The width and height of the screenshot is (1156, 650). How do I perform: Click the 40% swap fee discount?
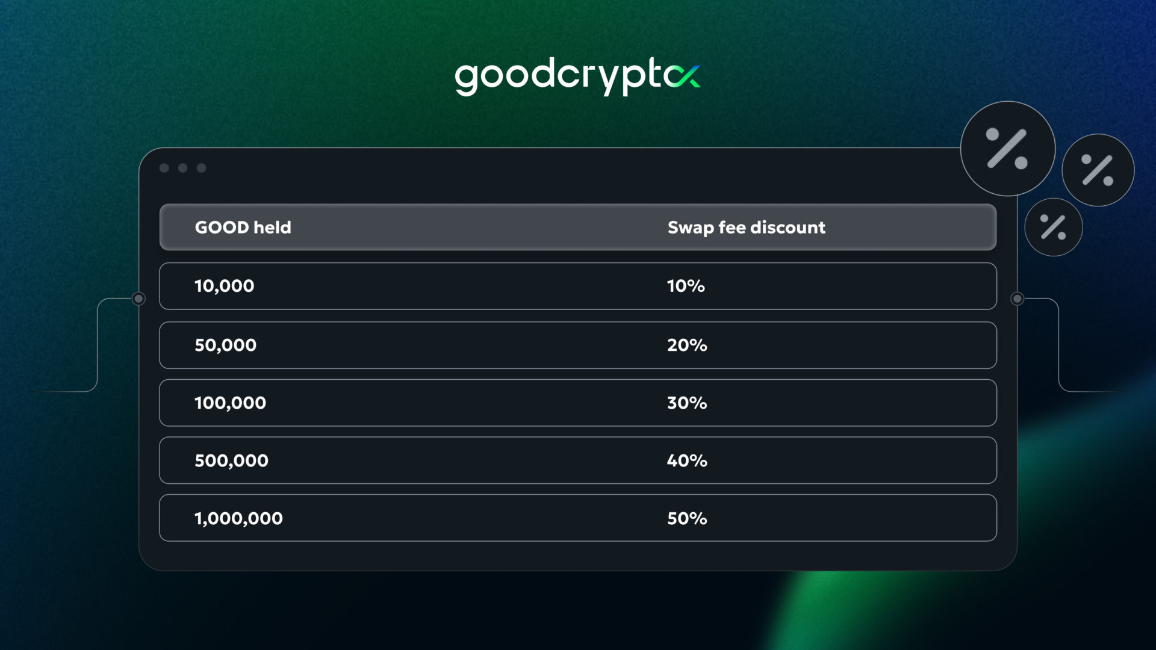(x=687, y=460)
